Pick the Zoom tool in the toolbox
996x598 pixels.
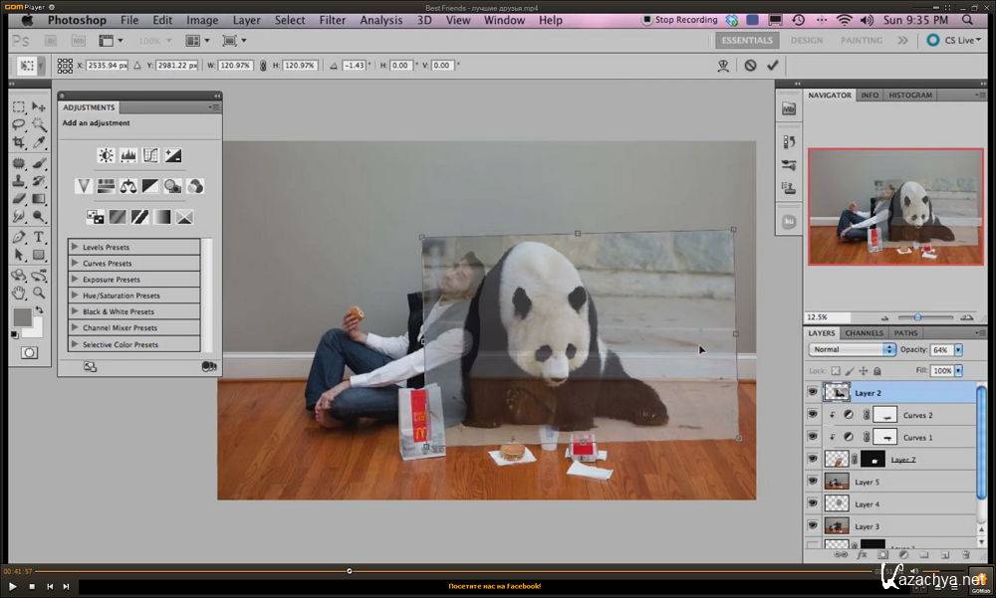39,294
